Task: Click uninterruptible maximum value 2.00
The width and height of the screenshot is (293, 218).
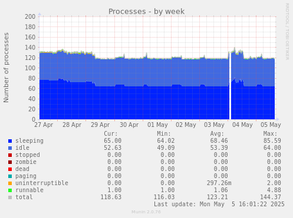Action: pos(274,183)
